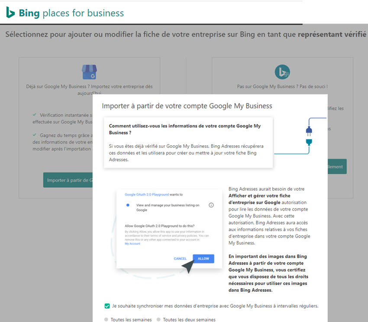Screen dimensions: 368x322
Task: Click the teal socket icon below the plug
Action: click(x=309, y=142)
